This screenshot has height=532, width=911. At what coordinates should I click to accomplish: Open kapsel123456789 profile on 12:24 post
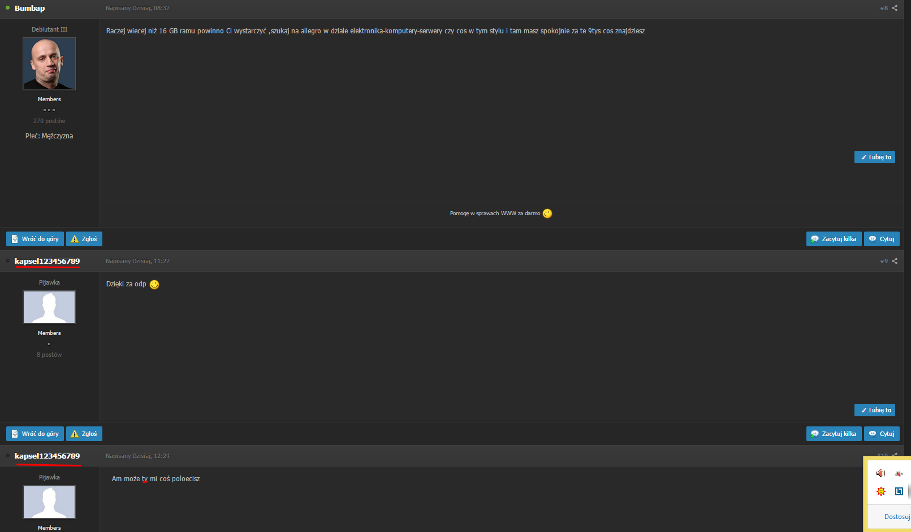(47, 456)
